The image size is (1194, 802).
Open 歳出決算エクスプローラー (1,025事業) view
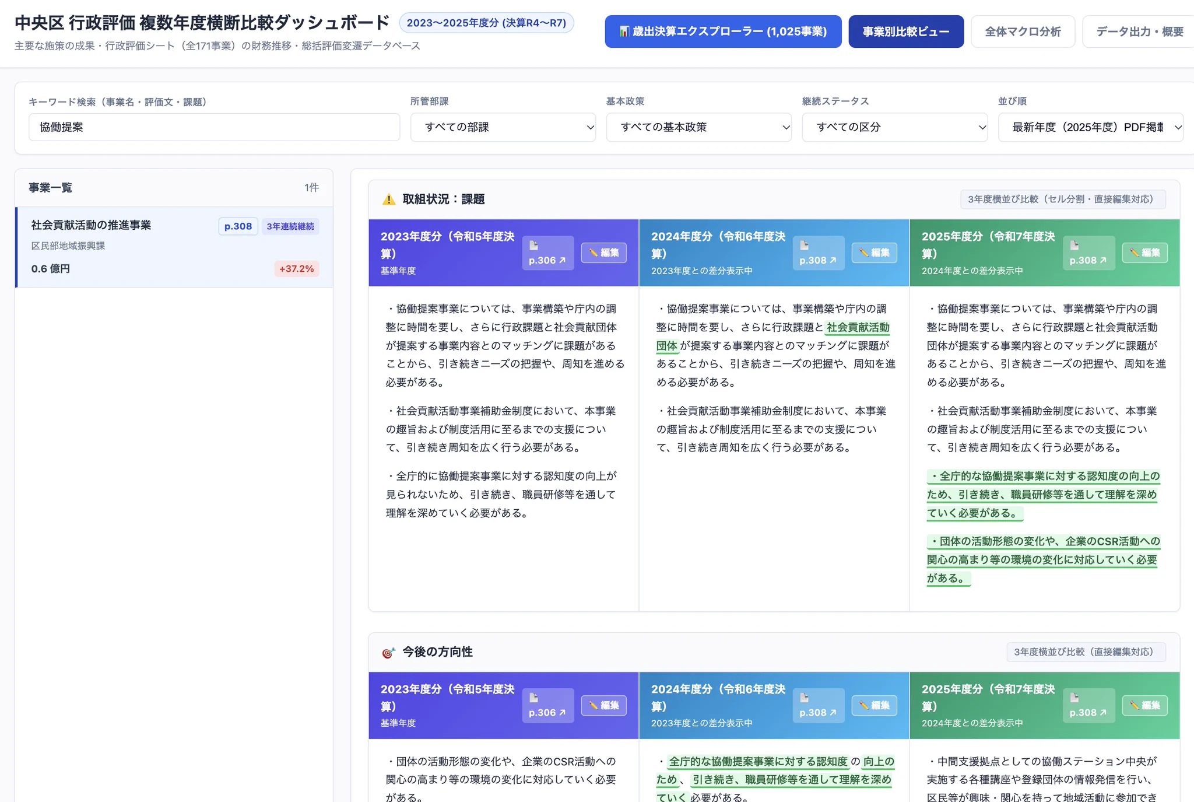point(723,31)
